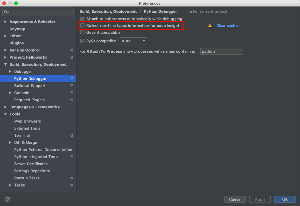Expand the Appearance & Behavior section
300x206 pixels.
[x=6, y=22]
